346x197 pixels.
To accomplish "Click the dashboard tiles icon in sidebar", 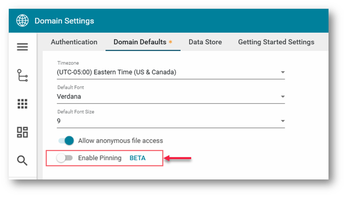I will tap(22, 132).
